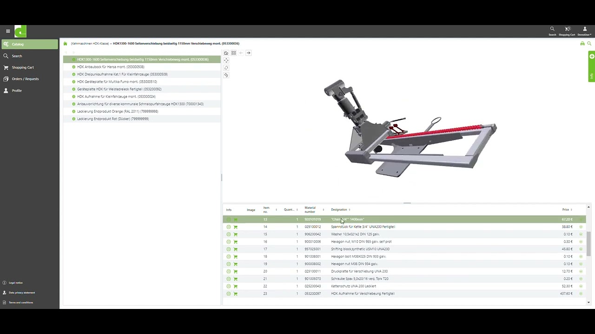This screenshot has width=595, height=334.
Task: Select Geräteplatte HDK für Weistedreieck Fertigteil
Action: pyautogui.click(x=142, y=89)
